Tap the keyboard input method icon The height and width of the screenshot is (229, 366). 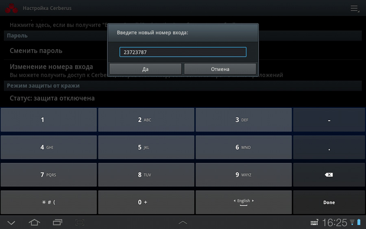coord(314,223)
